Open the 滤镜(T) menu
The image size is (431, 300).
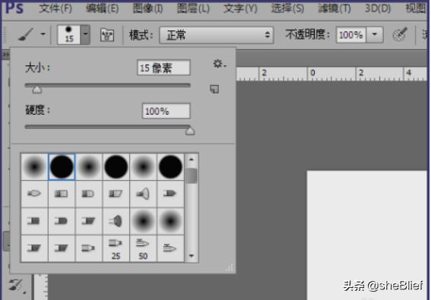334,9
